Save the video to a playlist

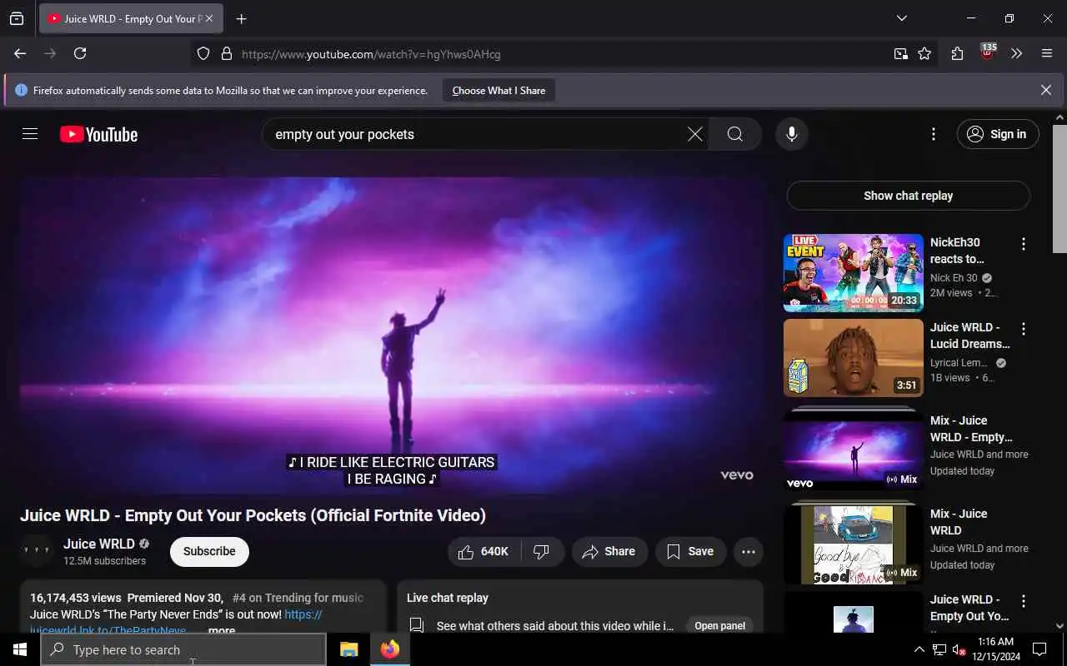(691, 551)
